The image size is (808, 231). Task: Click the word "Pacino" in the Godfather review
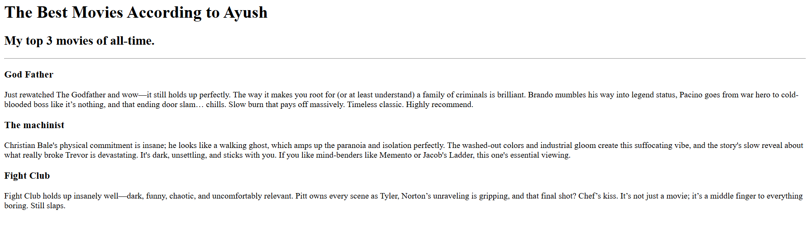click(691, 95)
